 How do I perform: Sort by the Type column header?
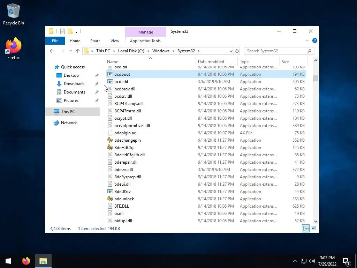coord(244,61)
